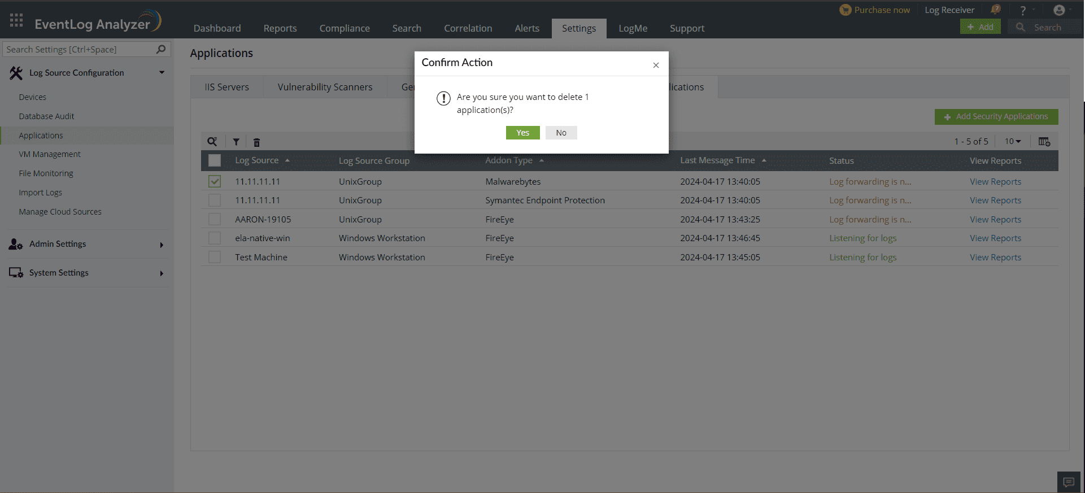Screen dimensions: 1085x493
Task: Click the EventLog Analyzer logo
Action: 98,22
